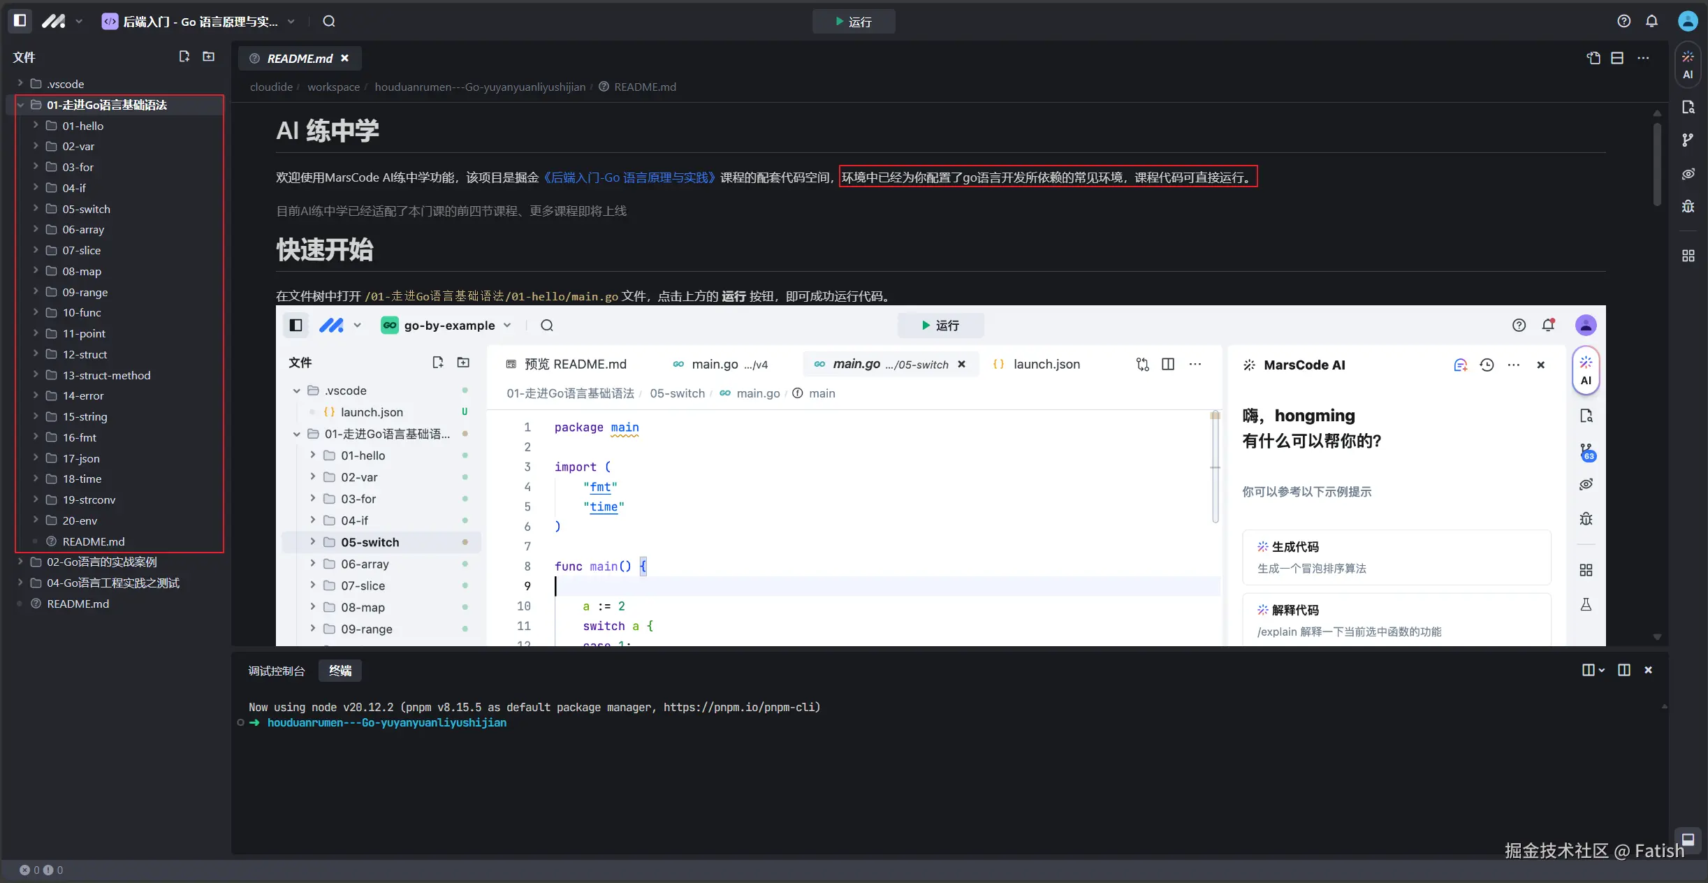Toggle the editor split layout icon

click(1617, 58)
